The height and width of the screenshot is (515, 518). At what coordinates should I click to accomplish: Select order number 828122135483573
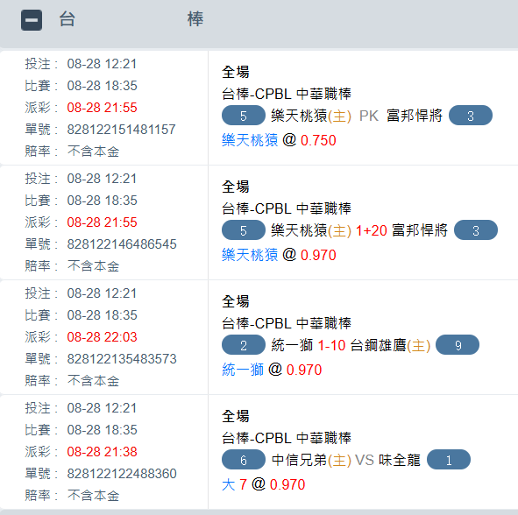point(122,359)
